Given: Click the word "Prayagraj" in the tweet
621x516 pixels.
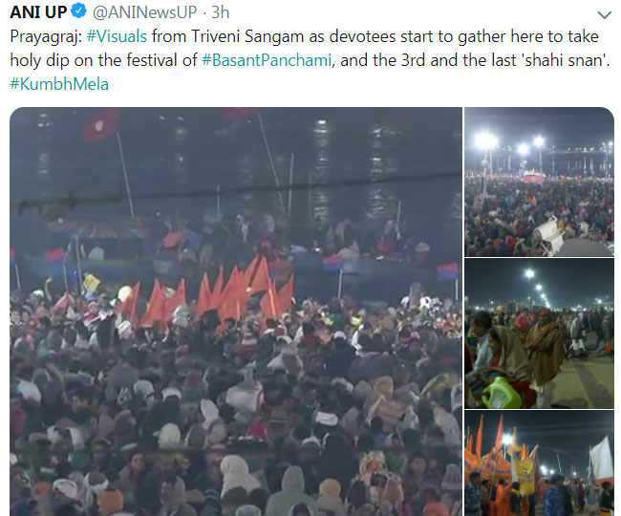Looking at the screenshot, I should tap(44, 37).
